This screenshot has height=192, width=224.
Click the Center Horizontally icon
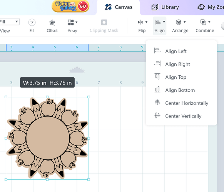(157, 103)
